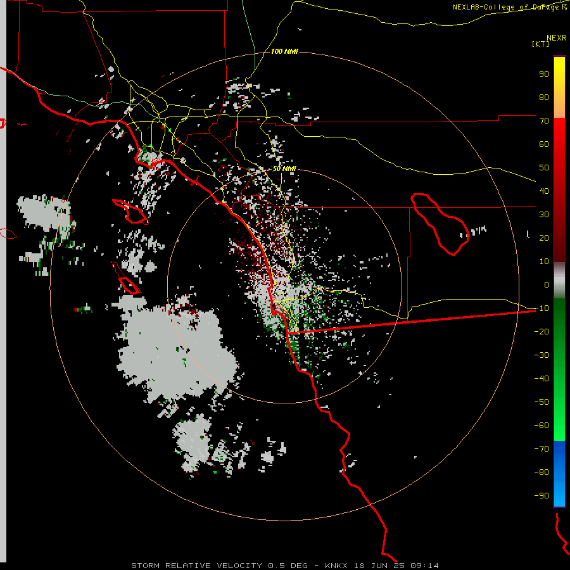Click the 20 value on velocity scale
Image resolution: width=570 pixels, height=570 pixels.
[x=544, y=237]
